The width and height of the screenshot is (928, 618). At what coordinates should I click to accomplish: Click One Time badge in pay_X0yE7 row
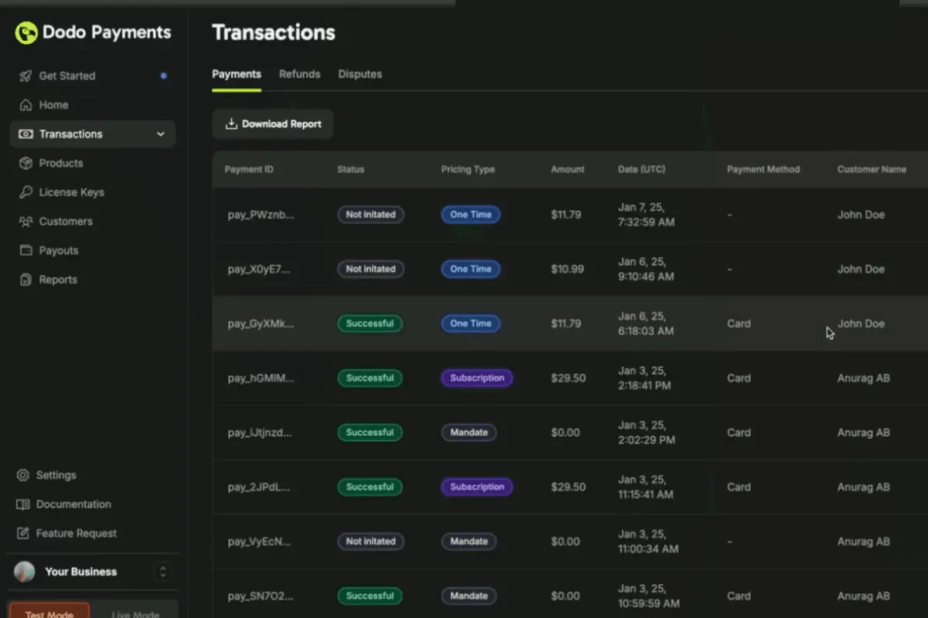[x=471, y=270]
